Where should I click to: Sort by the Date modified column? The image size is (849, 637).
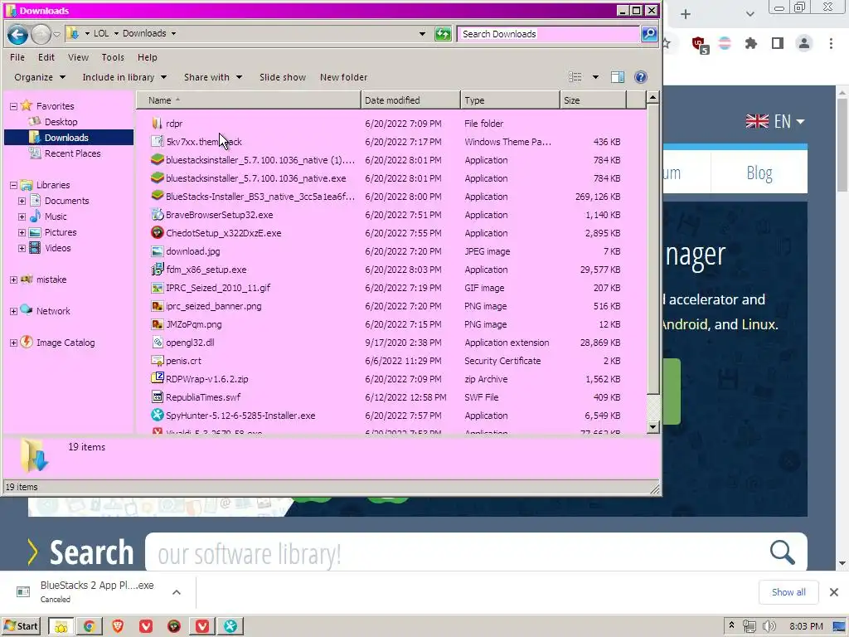coord(410,100)
